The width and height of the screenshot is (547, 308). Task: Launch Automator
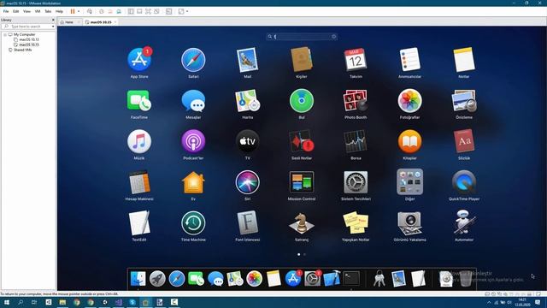[464, 222]
